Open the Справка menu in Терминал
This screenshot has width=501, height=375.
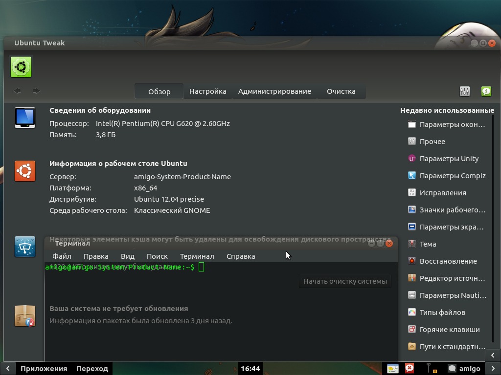pyautogui.click(x=241, y=256)
